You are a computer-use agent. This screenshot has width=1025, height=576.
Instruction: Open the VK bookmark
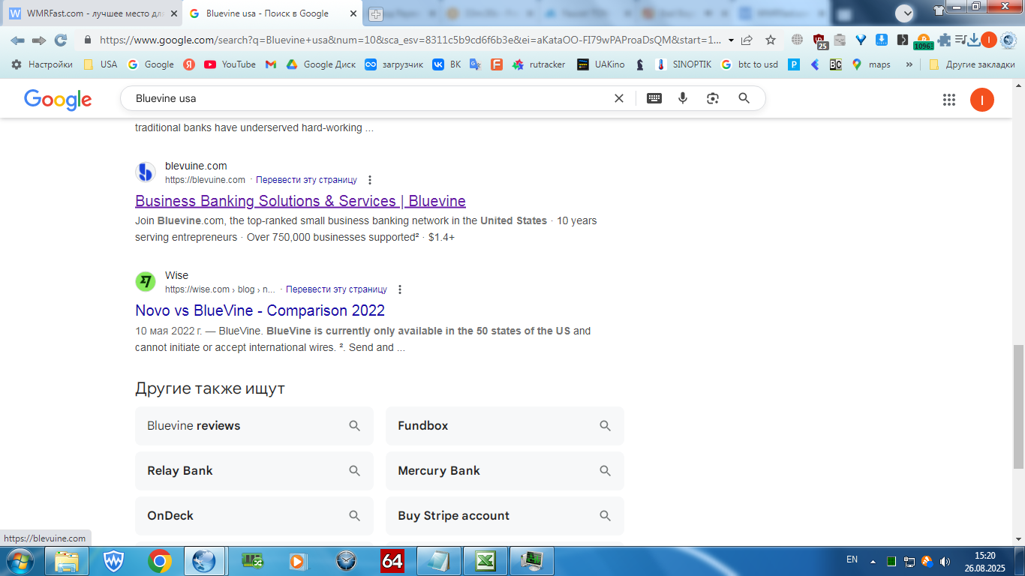[x=447, y=64]
